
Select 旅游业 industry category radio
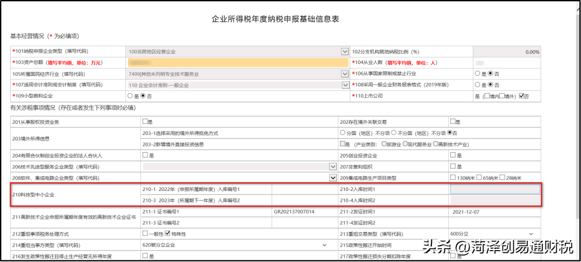384,144
